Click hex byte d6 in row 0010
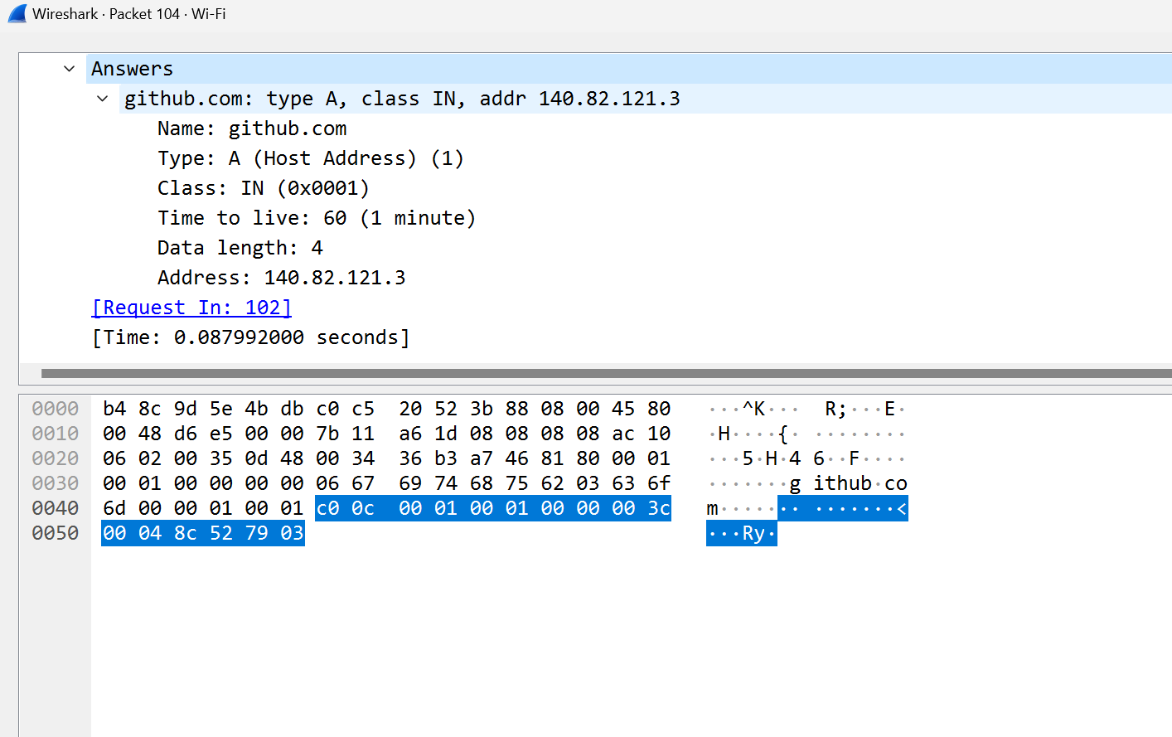 (186, 434)
